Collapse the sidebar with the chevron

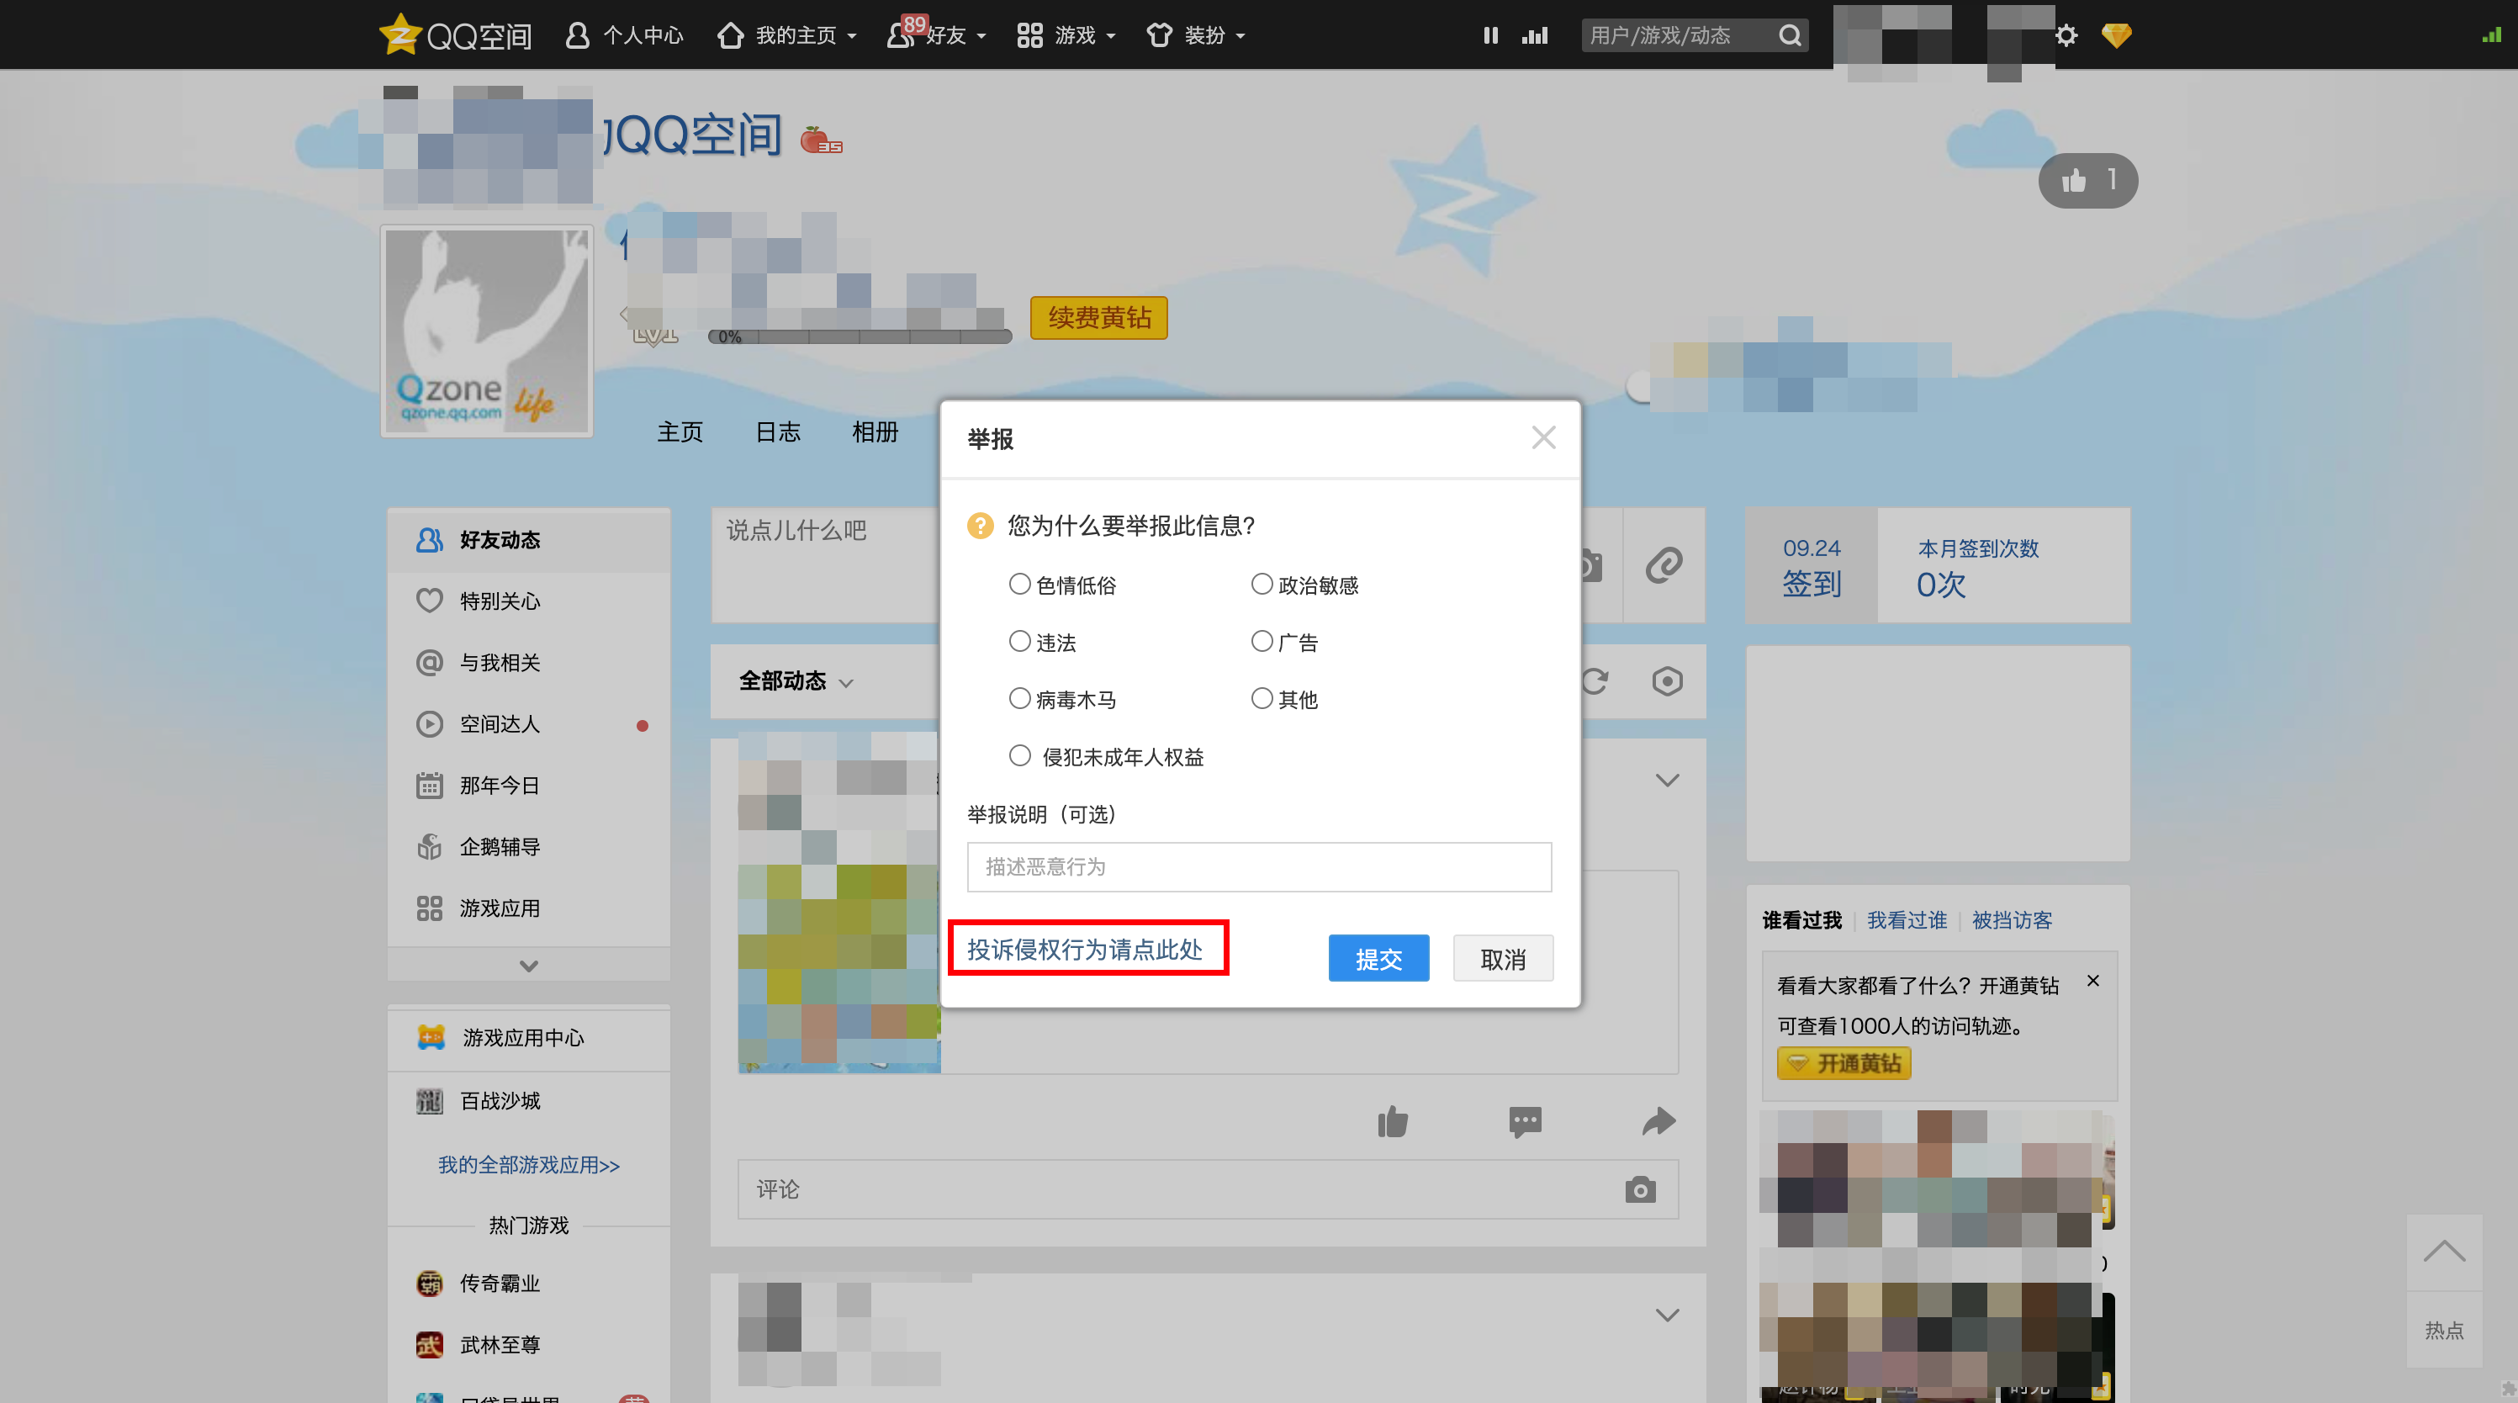point(529,966)
